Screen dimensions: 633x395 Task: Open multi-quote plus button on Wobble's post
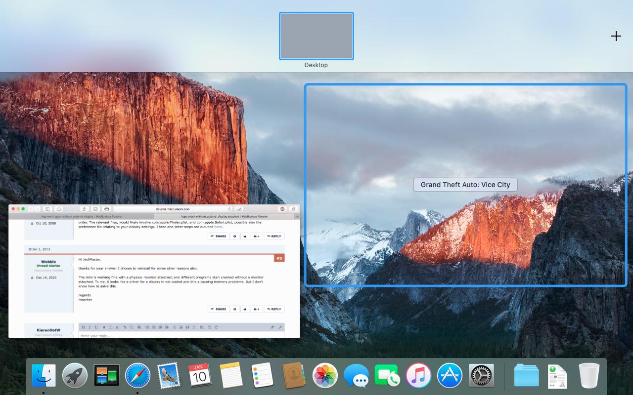tap(257, 309)
